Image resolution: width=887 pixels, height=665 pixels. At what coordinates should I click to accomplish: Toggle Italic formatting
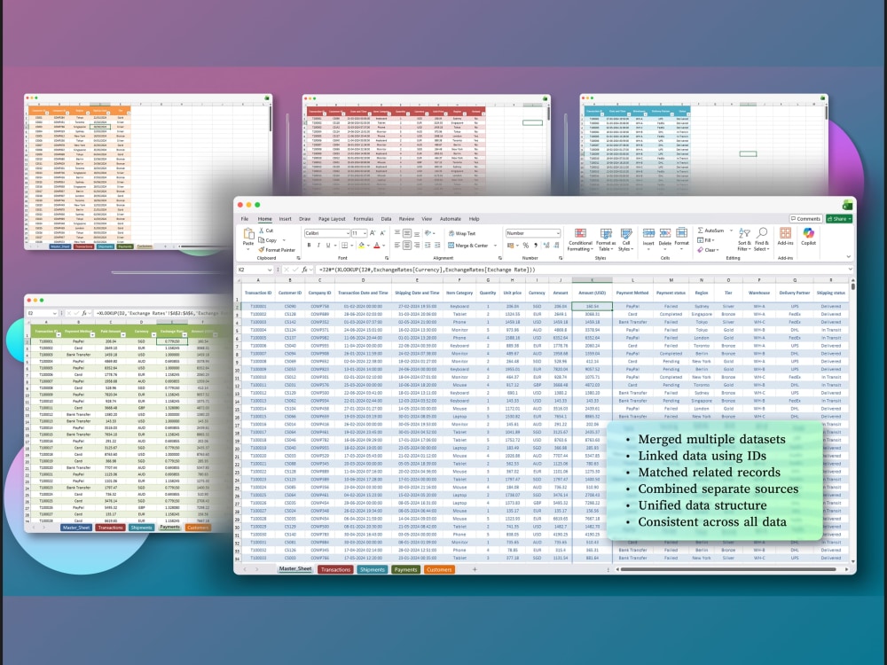[318, 246]
